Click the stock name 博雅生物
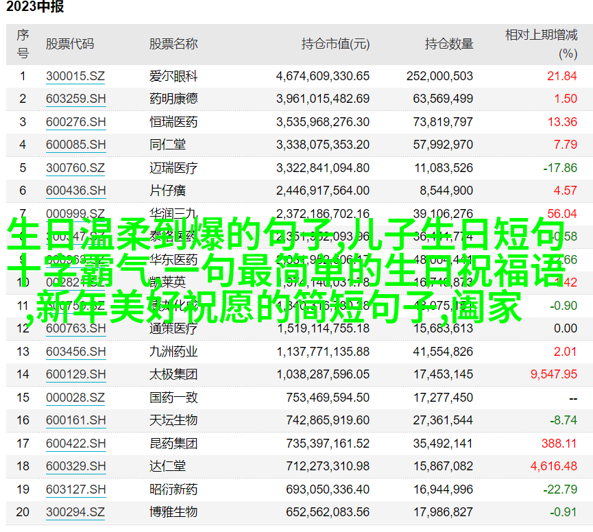This screenshot has height=532, width=593. pyautogui.click(x=173, y=512)
